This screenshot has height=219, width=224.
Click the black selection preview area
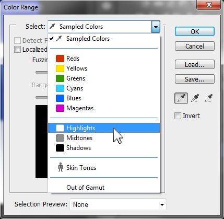pos(42,142)
